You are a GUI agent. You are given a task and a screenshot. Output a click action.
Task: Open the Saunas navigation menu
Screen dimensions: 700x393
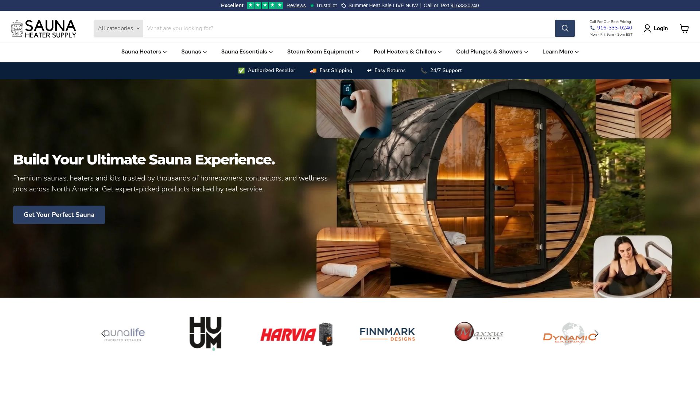[x=194, y=52]
